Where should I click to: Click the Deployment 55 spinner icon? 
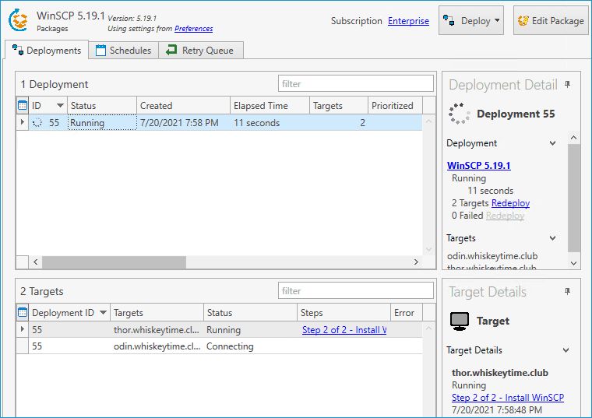pyautogui.click(x=459, y=114)
